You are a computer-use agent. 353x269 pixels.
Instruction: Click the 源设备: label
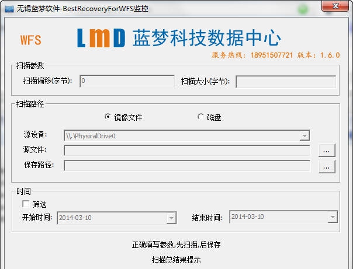point(35,134)
